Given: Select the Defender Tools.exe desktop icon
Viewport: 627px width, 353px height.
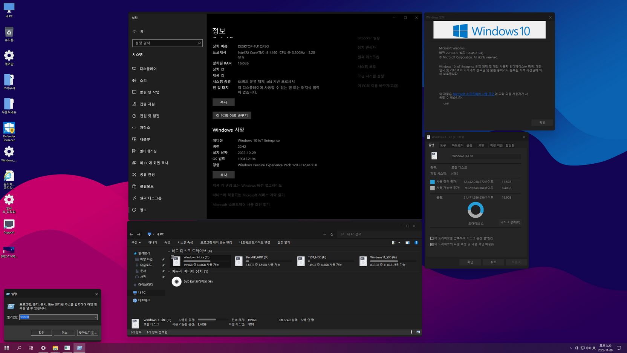Looking at the screenshot, I should coord(9,132).
